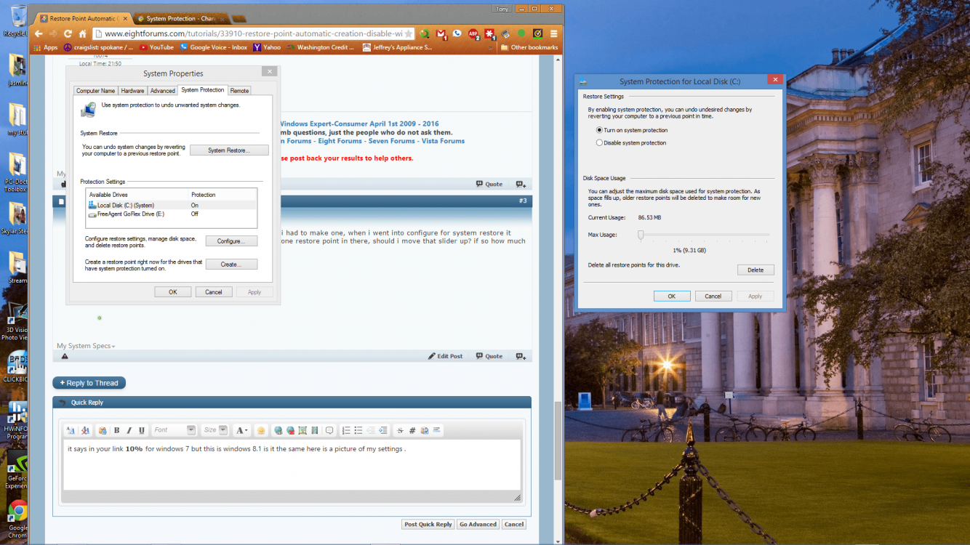
Task: Bookmark this page with the star icon
Action: pyautogui.click(x=409, y=33)
